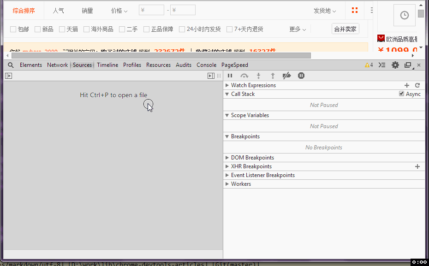Toggle the Async call stack checkbox
The width and height of the screenshot is (429, 266).
402,94
